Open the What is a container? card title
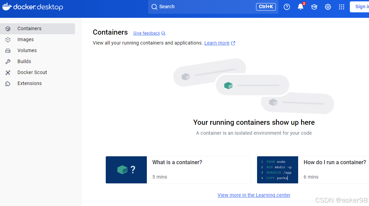 click(177, 162)
